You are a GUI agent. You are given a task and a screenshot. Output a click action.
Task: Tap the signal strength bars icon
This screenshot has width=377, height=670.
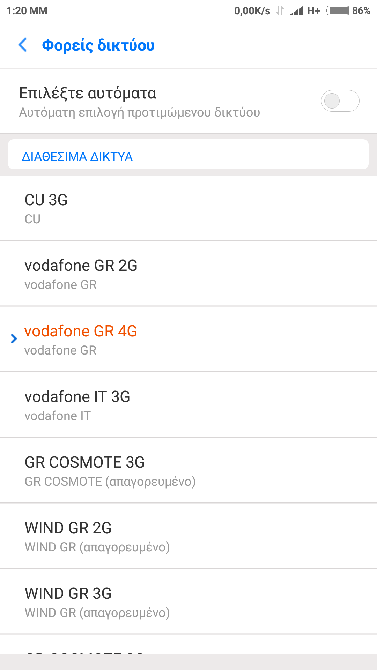click(x=297, y=11)
